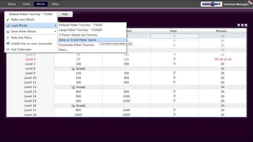Screen dimensions: 253x142
Task: Click the monitor icon beside Install on Computer
Action: coord(8,44)
